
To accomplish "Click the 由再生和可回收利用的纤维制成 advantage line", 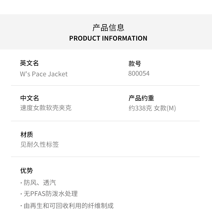I will click(x=68, y=206).
